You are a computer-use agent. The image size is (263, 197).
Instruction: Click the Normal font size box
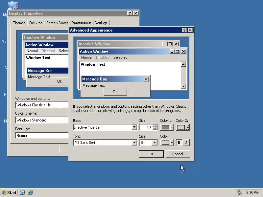[42, 136]
